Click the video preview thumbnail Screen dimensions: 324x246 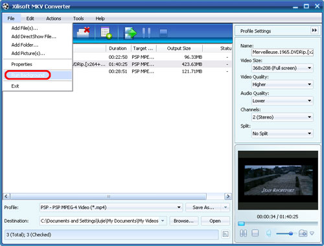coord(278,180)
